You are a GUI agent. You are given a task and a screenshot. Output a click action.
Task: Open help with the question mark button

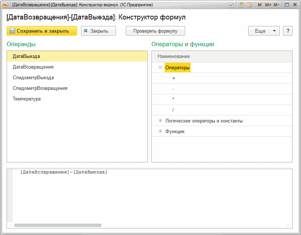tap(288, 31)
